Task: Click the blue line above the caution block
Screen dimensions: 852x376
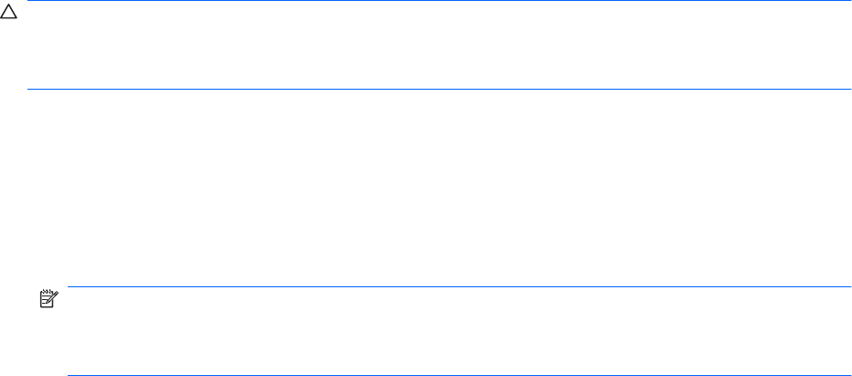Action: pos(440,2)
